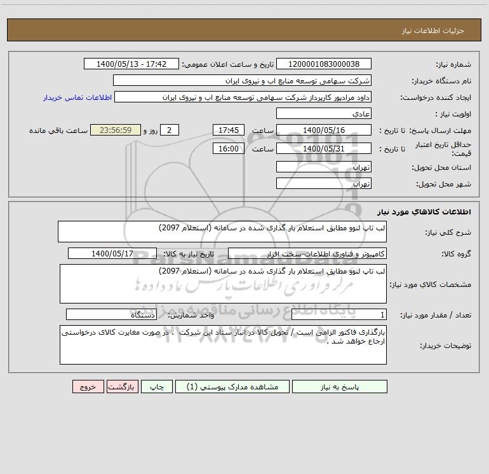
Task: Click the buyer organization name field
Action: click(242, 80)
